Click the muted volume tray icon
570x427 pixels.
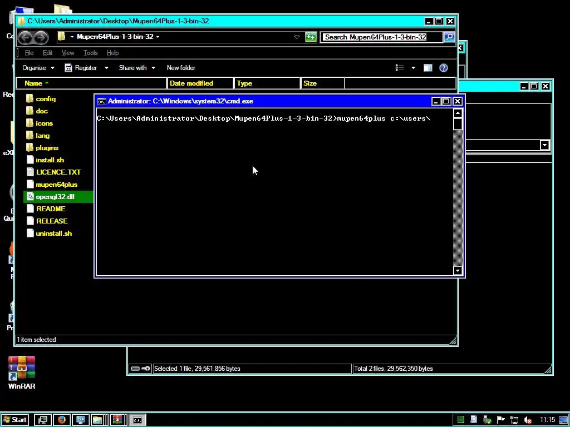528,420
